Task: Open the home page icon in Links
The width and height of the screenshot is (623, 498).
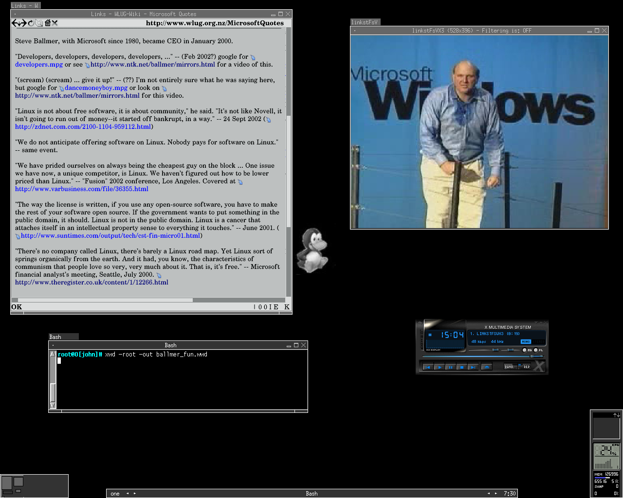Action: tap(48, 23)
